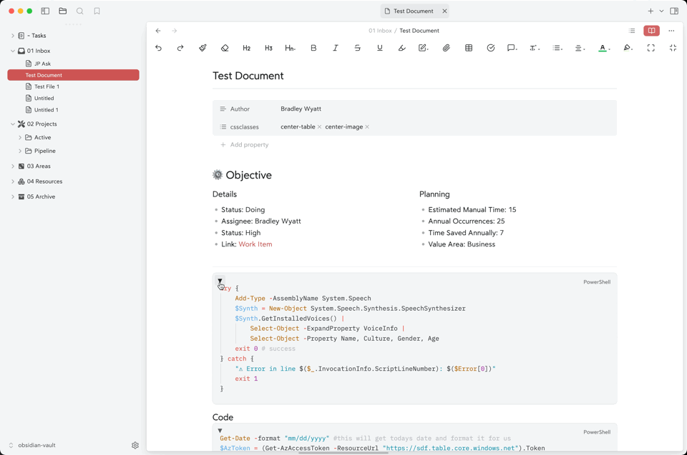Expand the 03 Areas folder
The height and width of the screenshot is (455, 687).
point(13,166)
